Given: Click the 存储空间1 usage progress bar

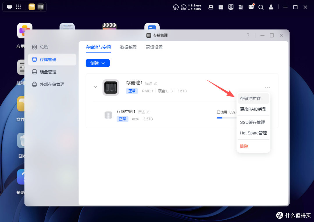Looking at the screenshot, I should click(227, 118).
